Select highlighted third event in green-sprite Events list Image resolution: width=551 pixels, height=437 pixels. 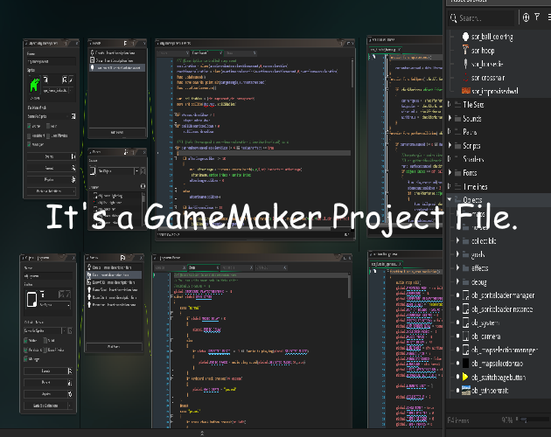117,68
